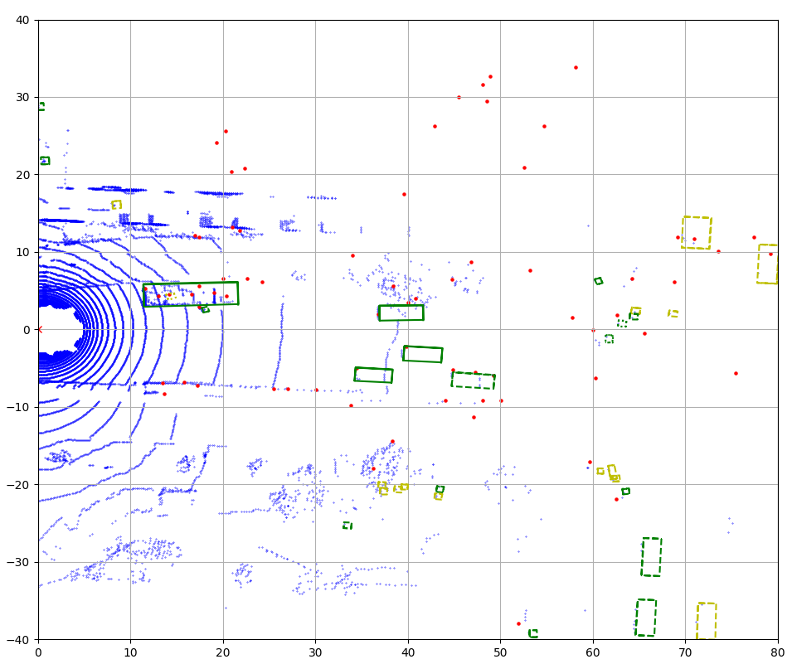
Task: Click the x-axis tick label 30
Action: tap(315, 652)
